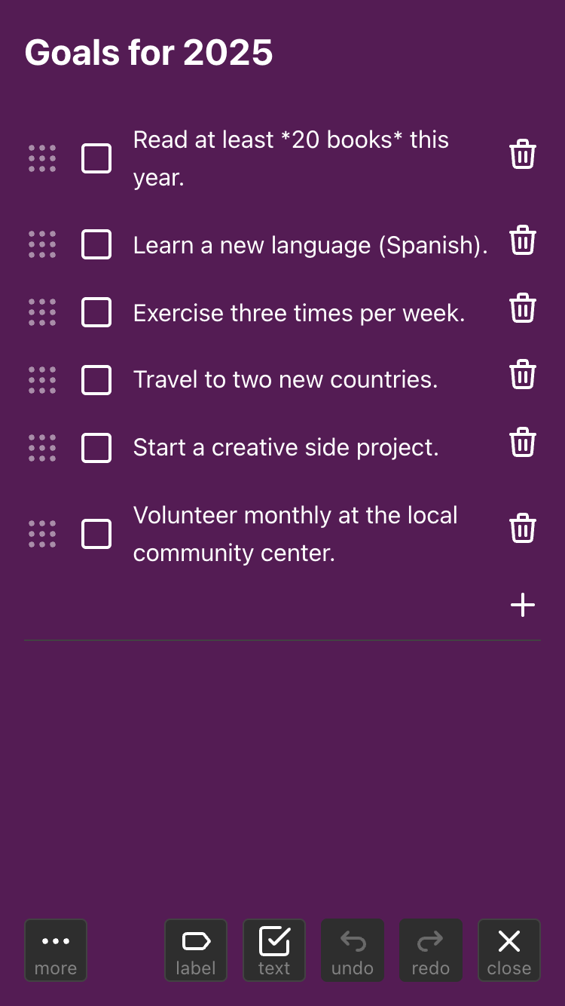The width and height of the screenshot is (565, 1006).
Task: Delete the 'Start a creative side project' item
Action: tap(523, 443)
